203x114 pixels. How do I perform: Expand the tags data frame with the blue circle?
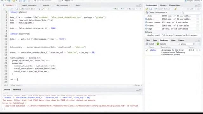tap(146, 29)
